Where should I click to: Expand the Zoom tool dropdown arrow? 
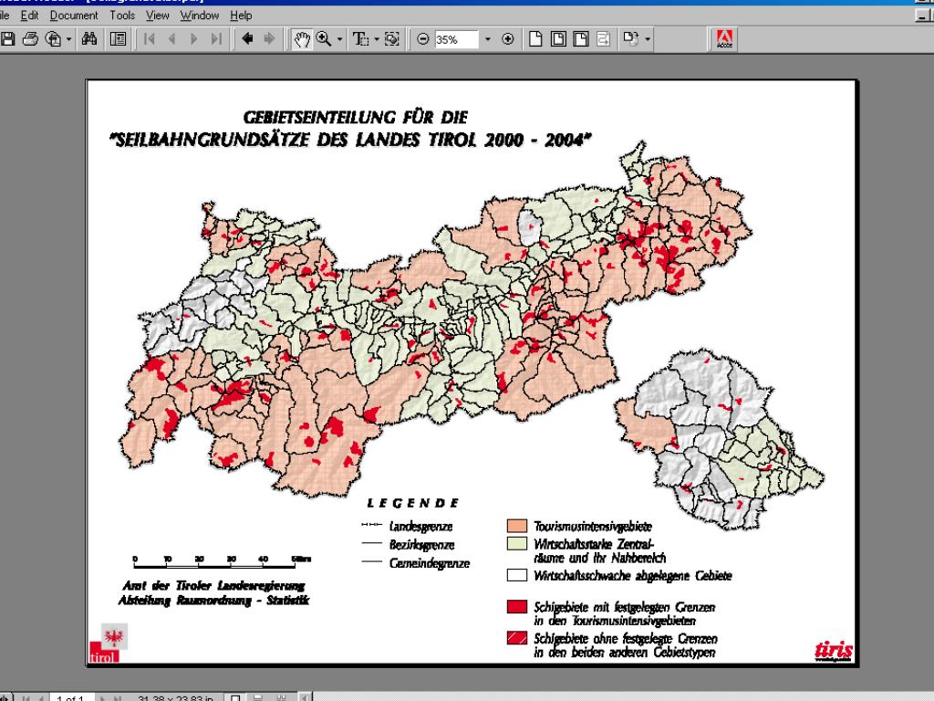pos(339,40)
